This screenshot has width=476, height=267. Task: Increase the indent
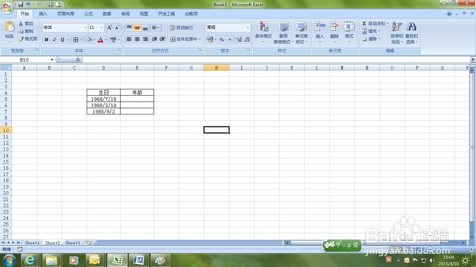point(162,39)
